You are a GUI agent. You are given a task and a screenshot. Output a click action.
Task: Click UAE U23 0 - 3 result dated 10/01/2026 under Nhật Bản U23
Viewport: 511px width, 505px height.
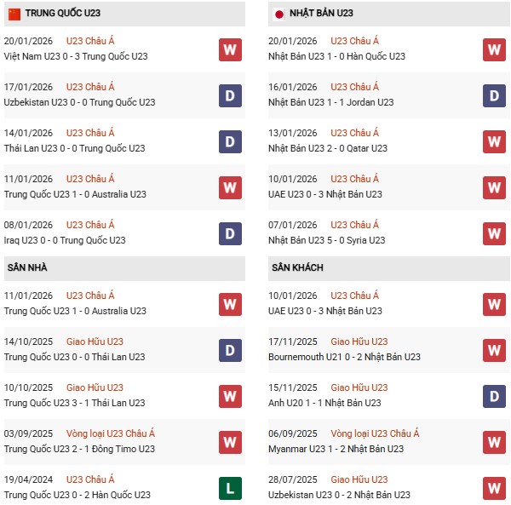point(326,194)
